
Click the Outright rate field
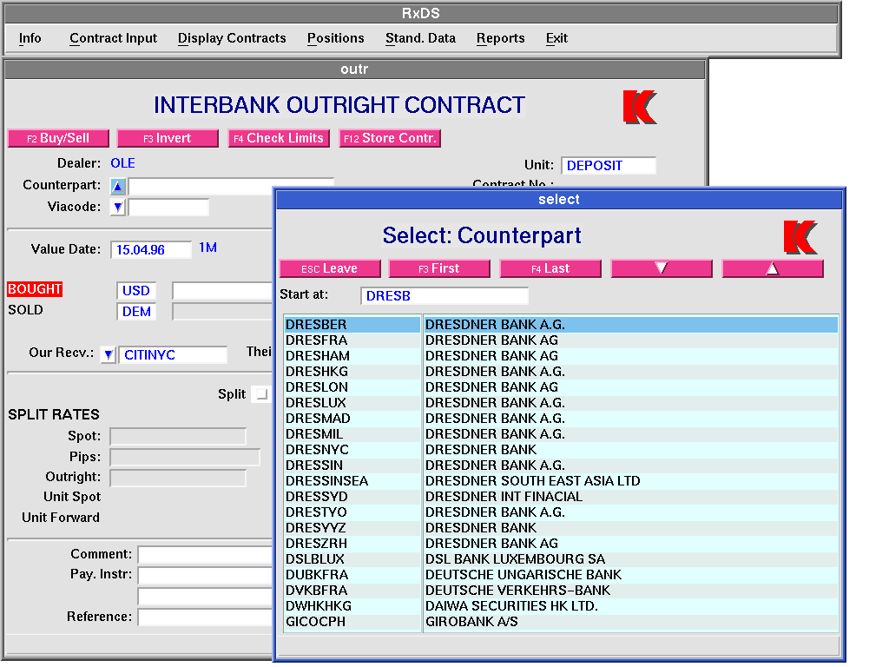pos(178,479)
